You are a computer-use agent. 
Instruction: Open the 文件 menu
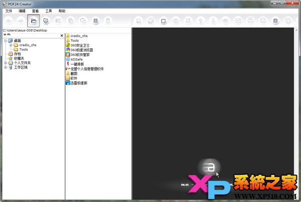(x=9, y=11)
